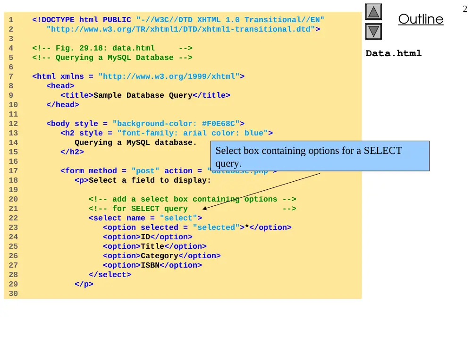
Task: Click the slide number 2
Action: (x=465, y=9)
